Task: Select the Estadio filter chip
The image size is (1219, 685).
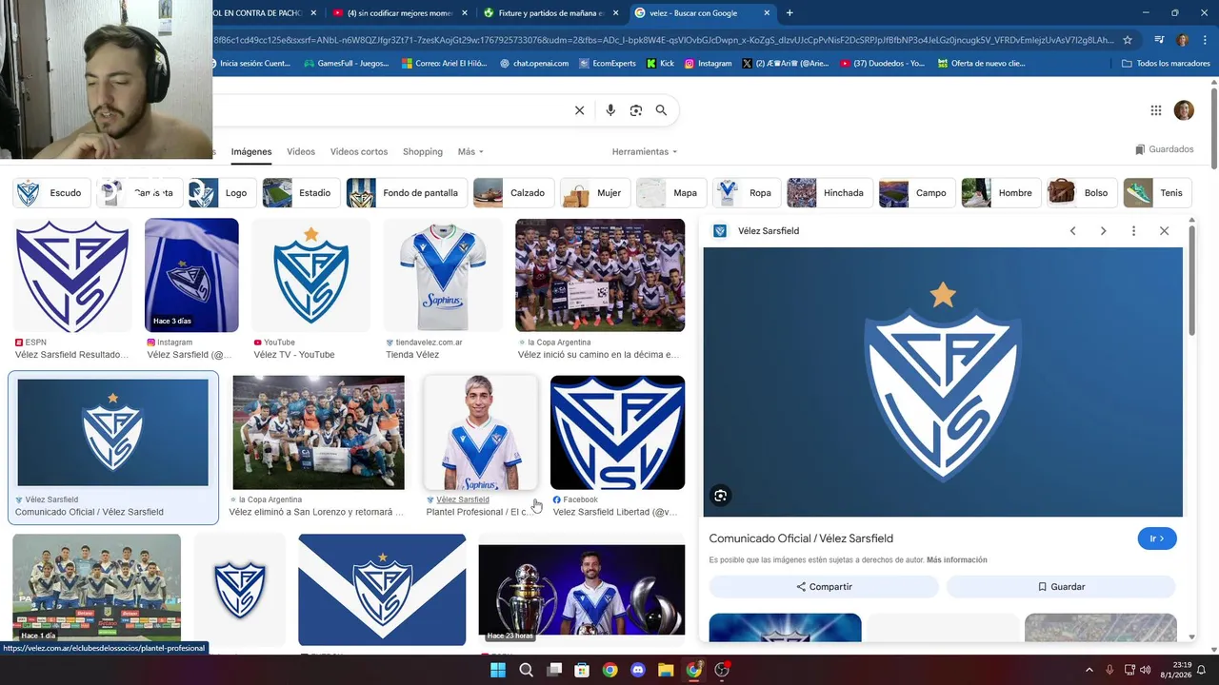Action: pos(300,193)
